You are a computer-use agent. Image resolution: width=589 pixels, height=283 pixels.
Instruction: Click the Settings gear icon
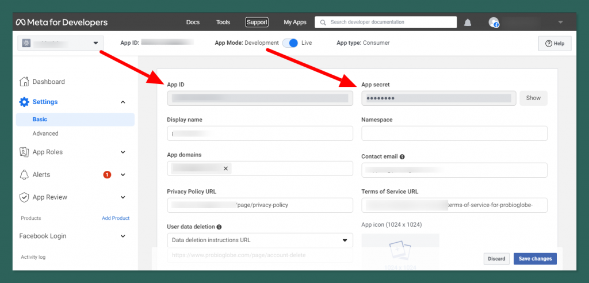click(x=24, y=102)
